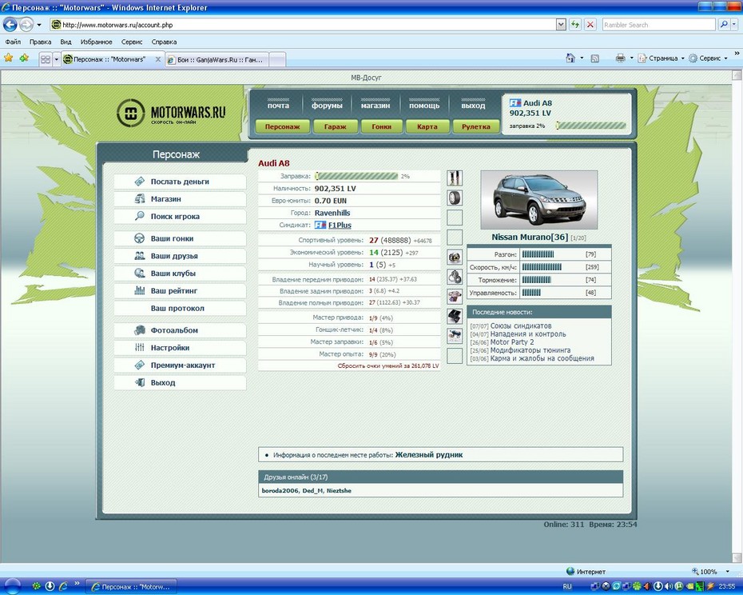
Task: Click the Motorwars.ru logo
Action: [x=171, y=113]
